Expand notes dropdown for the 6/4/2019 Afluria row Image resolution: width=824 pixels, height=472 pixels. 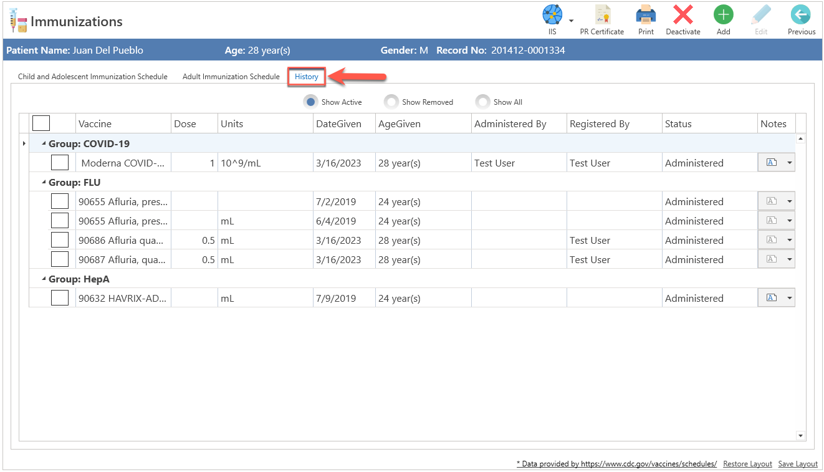coord(790,221)
